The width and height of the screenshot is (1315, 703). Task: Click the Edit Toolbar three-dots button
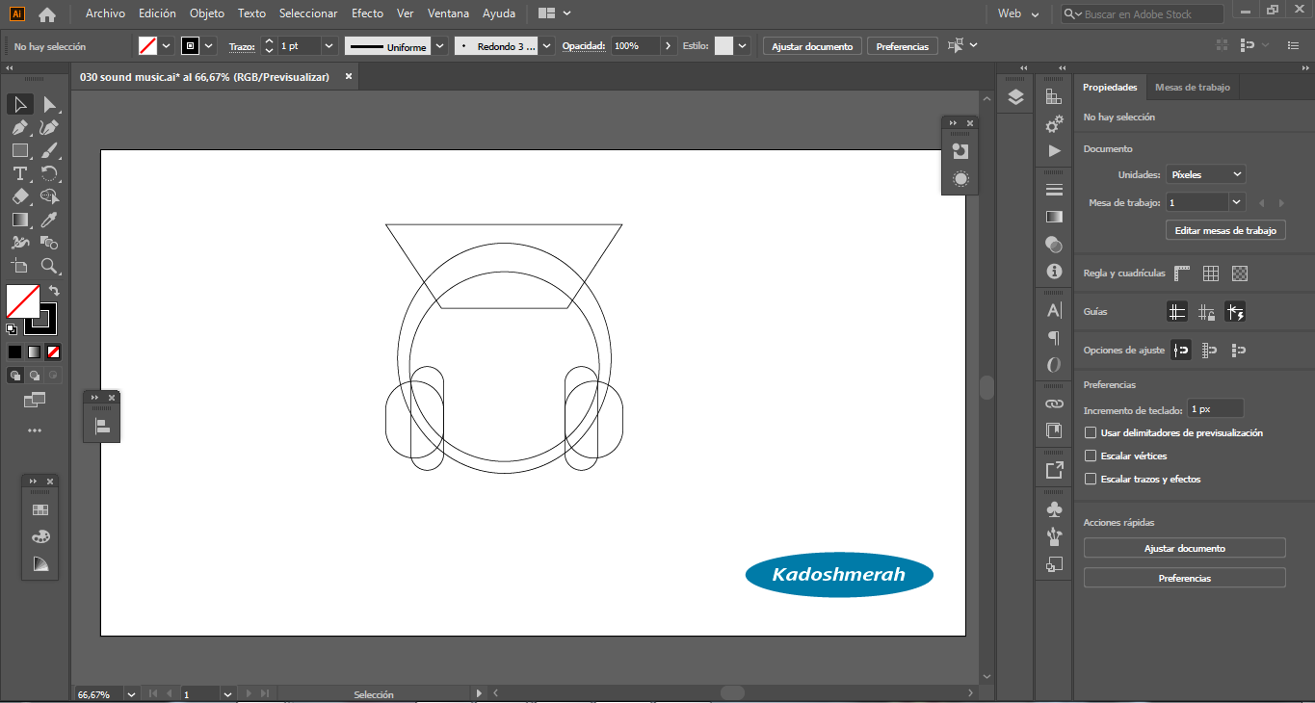point(35,430)
